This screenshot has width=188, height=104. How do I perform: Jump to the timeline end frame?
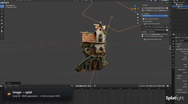(86, 86)
